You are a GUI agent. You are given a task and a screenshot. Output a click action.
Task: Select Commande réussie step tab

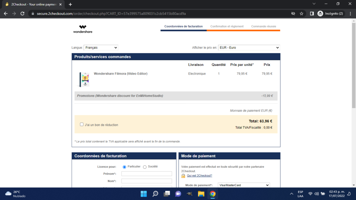pos(264,26)
